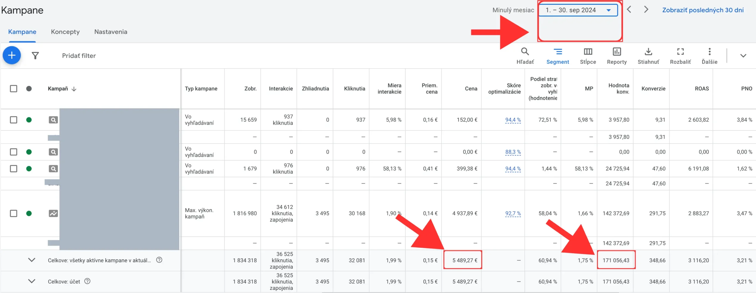The image size is (756, 293).
Task: Click the blue plus new campaign button
Action: click(12, 55)
